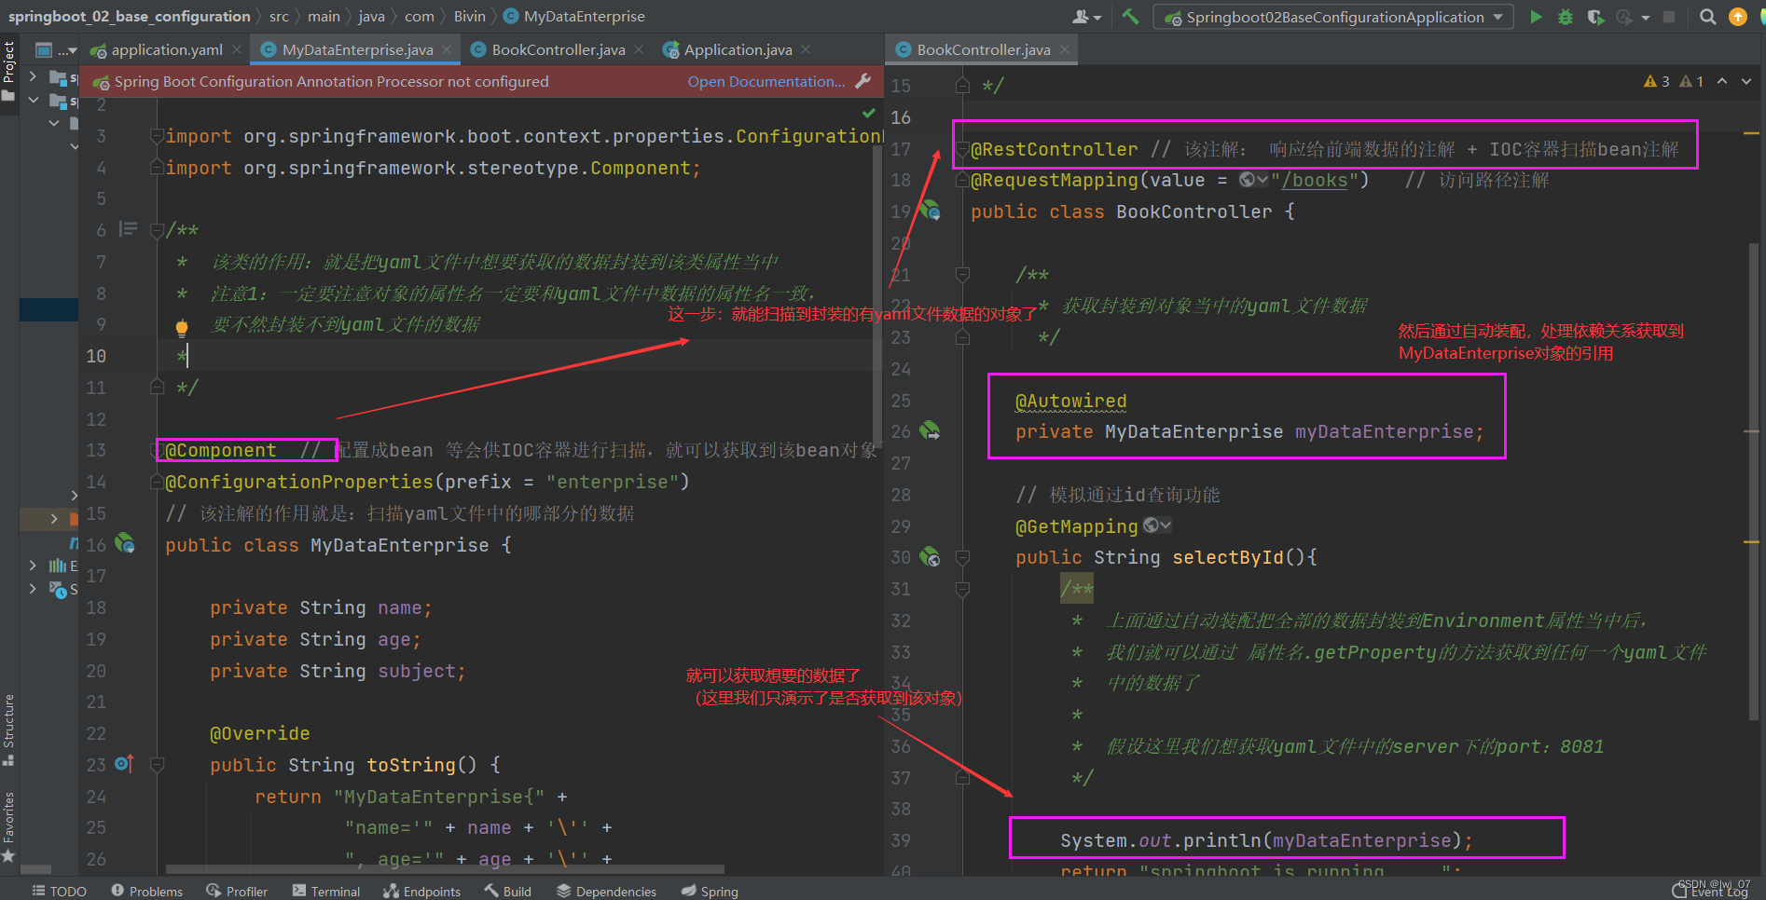Switch to the Application.java tab

[x=737, y=49]
